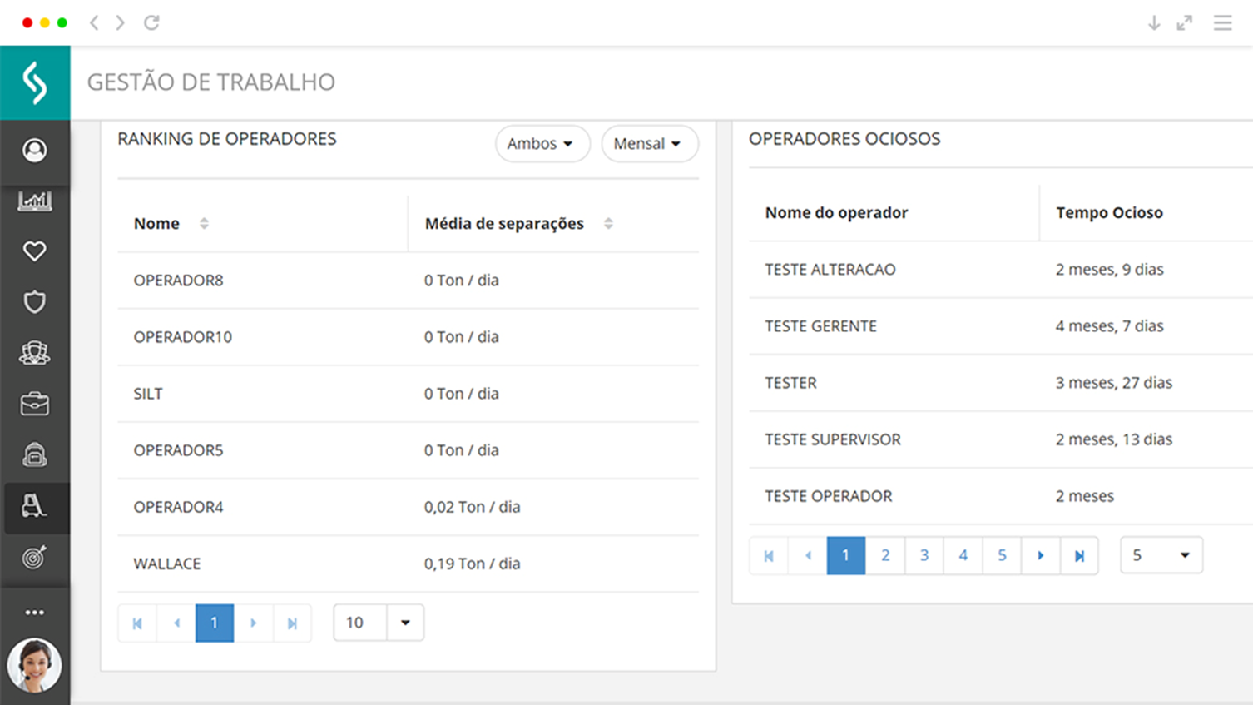Go to last page in idle operators pager
Screen dimensions: 1253x705
click(1079, 555)
